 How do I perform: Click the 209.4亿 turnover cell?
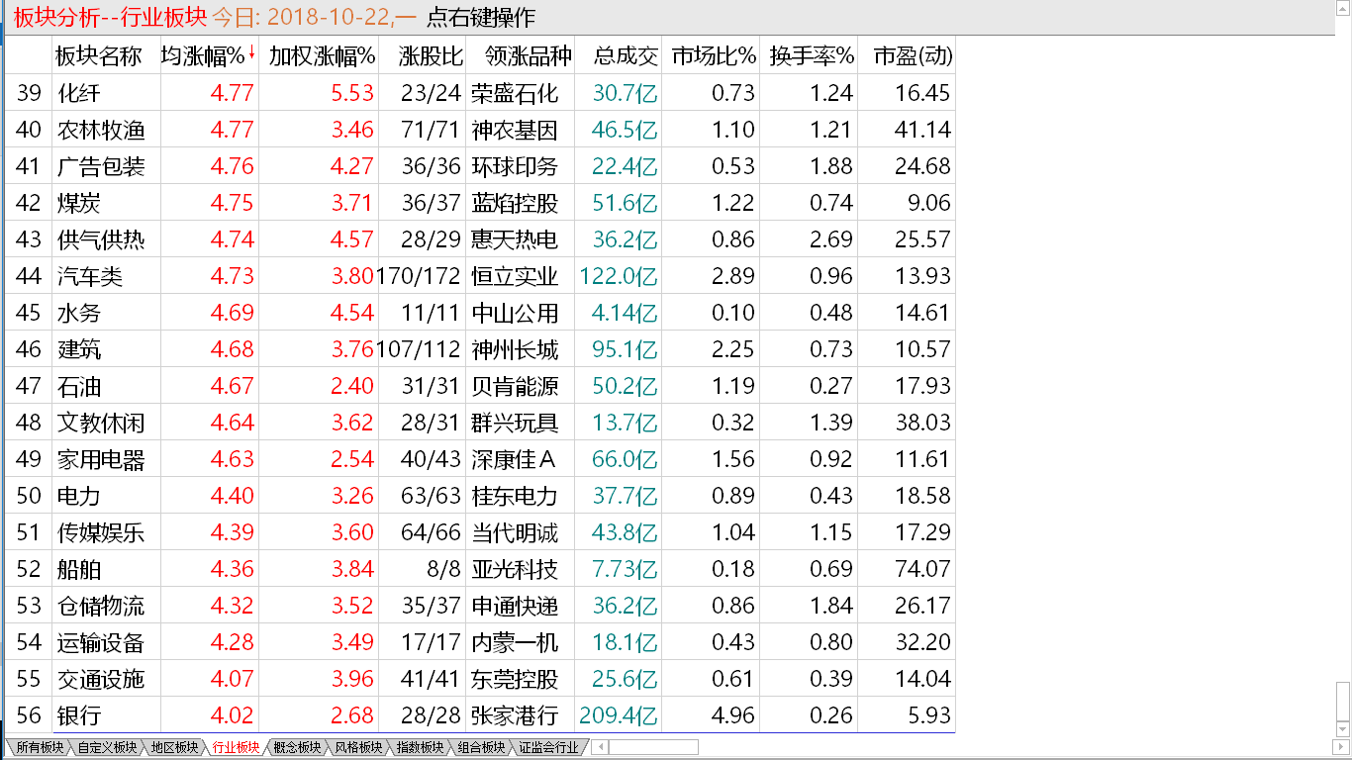point(620,715)
